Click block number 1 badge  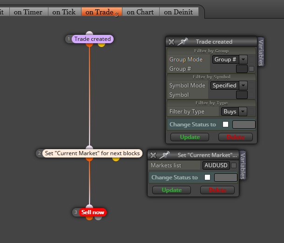tap(68, 39)
